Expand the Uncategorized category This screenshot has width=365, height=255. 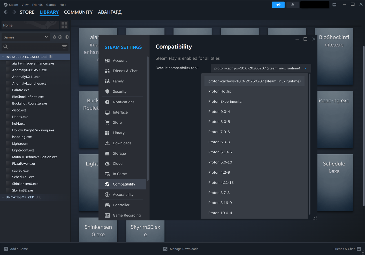tap(3, 197)
